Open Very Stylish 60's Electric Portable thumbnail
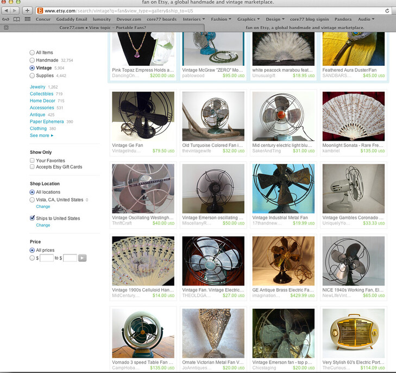396x373 pixels. tap(354, 333)
